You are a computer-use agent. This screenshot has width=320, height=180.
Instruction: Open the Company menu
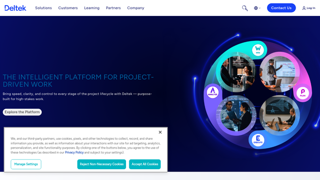(136, 8)
